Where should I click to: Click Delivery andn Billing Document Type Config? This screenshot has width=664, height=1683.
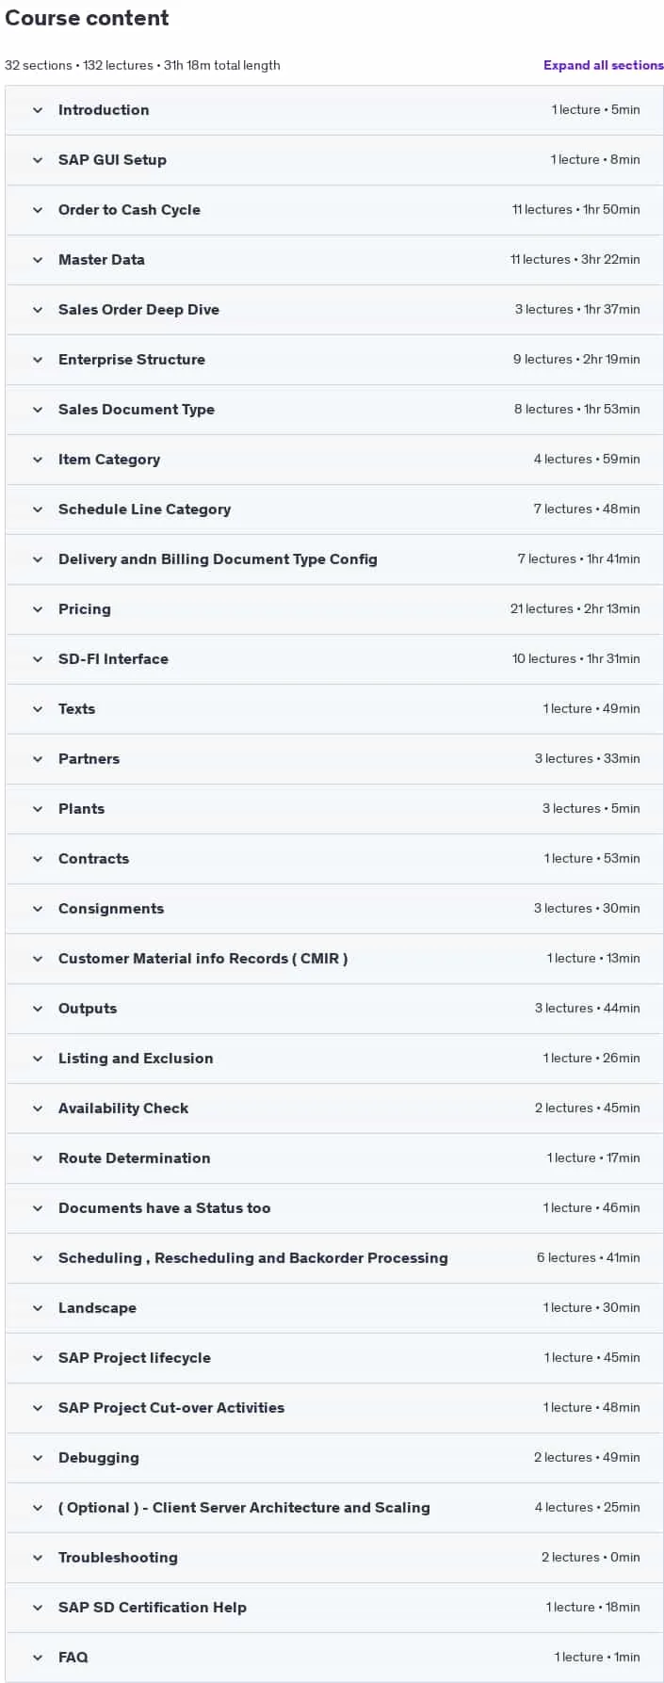[x=218, y=559]
